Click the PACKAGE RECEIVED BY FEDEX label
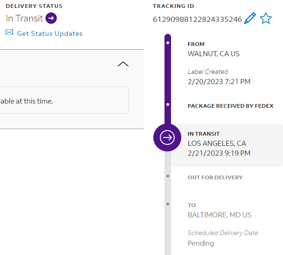Viewport: 283px width, 255px height. point(230,106)
